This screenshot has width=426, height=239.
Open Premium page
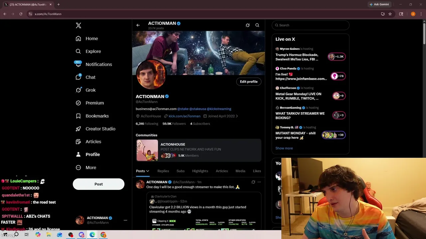(90, 103)
